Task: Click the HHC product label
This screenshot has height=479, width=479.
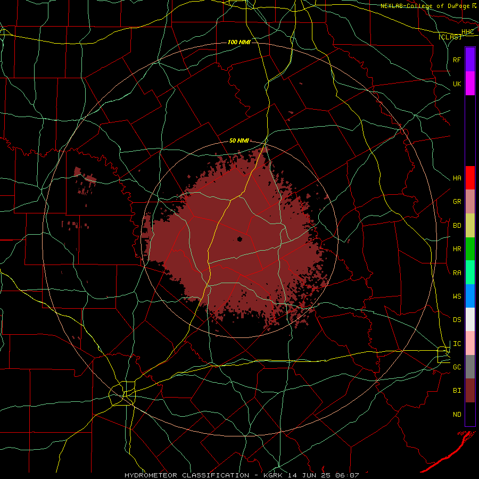Action: pos(468,32)
